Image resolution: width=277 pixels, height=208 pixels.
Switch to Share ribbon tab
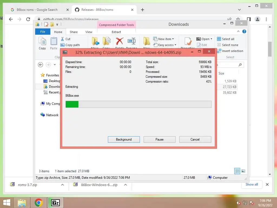tap(74, 32)
